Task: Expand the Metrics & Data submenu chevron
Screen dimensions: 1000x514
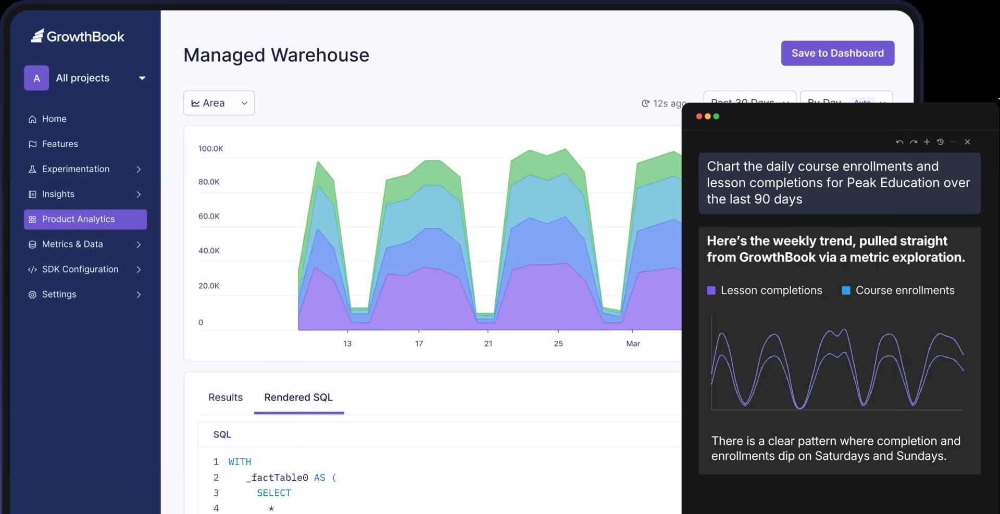Action: click(x=139, y=245)
